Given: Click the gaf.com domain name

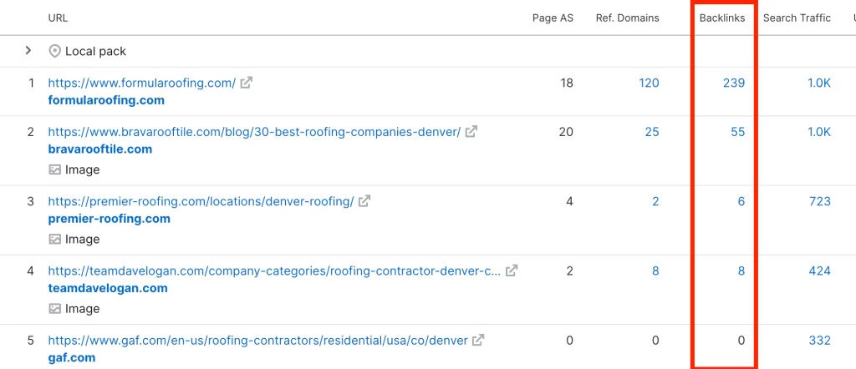Looking at the screenshot, I should pos(72,358).
